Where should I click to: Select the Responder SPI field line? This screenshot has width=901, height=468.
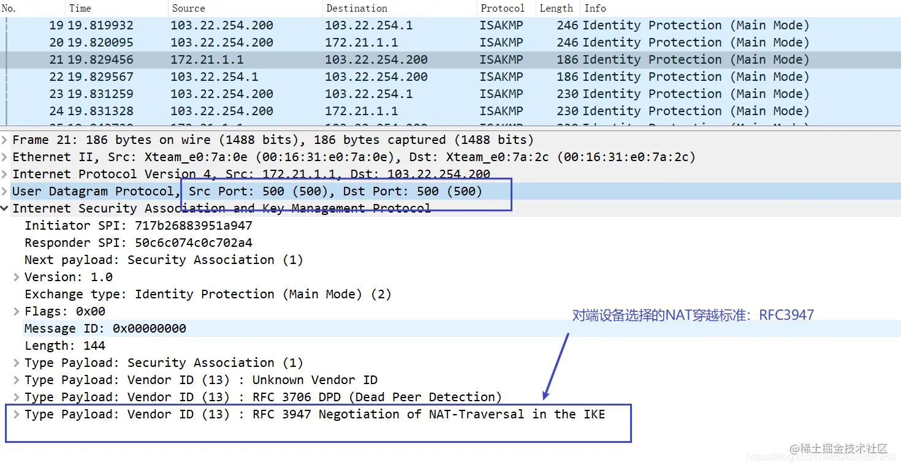tap(139, 243)
